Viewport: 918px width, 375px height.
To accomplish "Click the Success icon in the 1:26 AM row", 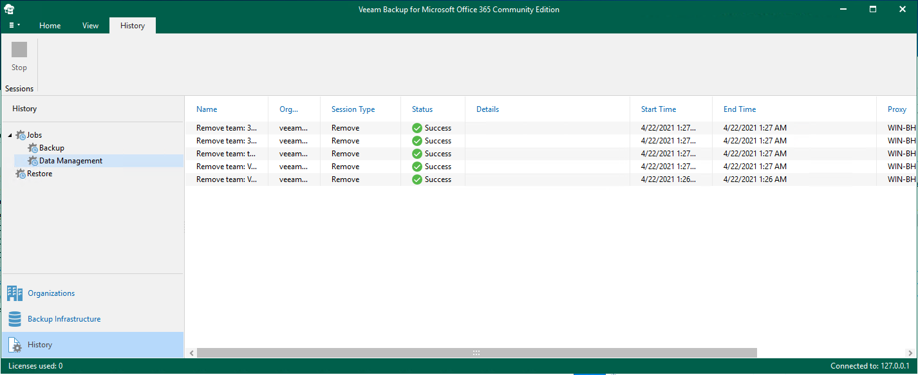I will point(417,179).
